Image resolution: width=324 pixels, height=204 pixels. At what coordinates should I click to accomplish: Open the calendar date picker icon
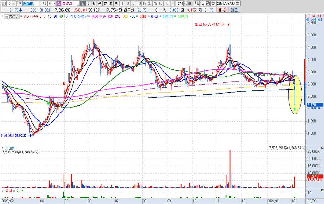pyautogui.click(x=238, y=3)
